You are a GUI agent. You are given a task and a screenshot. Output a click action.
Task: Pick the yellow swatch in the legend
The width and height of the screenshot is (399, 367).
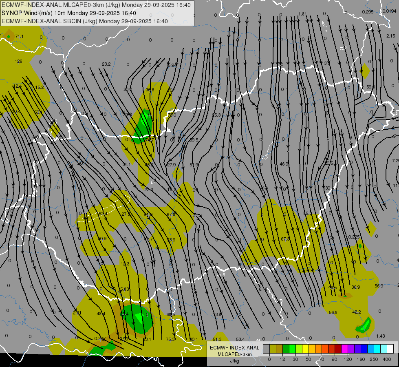pyautogui.click(x=305, y=349)
